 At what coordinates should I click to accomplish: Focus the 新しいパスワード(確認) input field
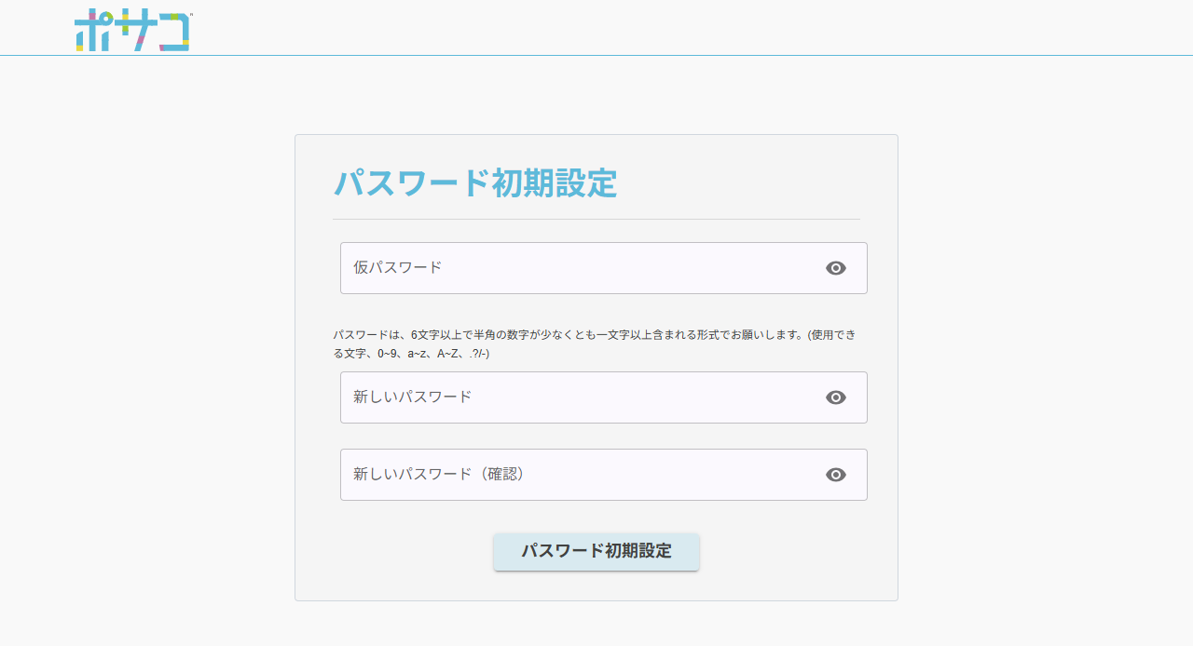(604, 475)
